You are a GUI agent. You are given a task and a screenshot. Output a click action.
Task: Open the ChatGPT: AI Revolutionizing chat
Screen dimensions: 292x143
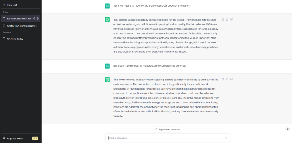[21, 26]
